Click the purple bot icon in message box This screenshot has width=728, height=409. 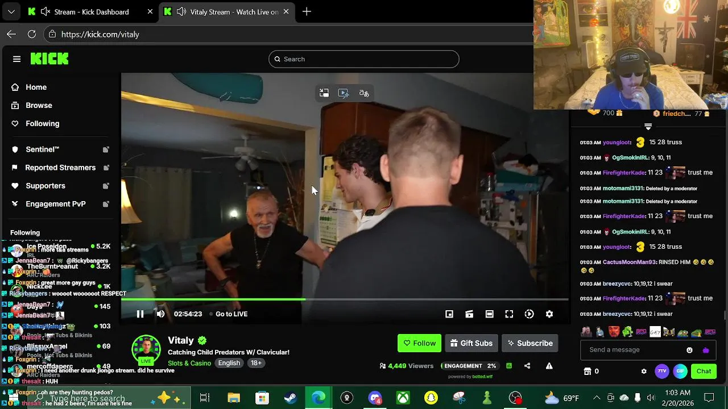(x=706, y=350)
